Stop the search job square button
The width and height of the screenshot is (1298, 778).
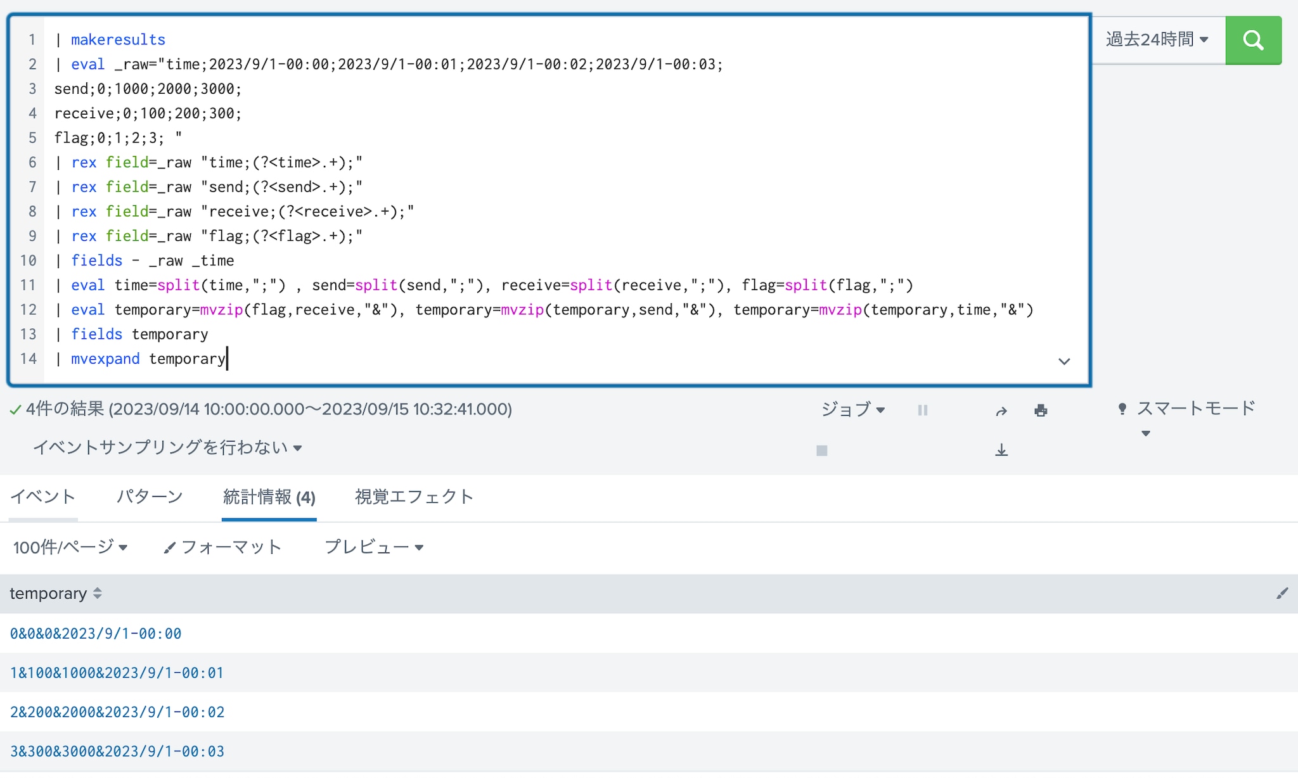822,450
